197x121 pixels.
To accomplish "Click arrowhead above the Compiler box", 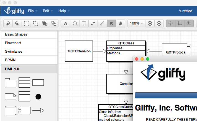I will (126, 72).
